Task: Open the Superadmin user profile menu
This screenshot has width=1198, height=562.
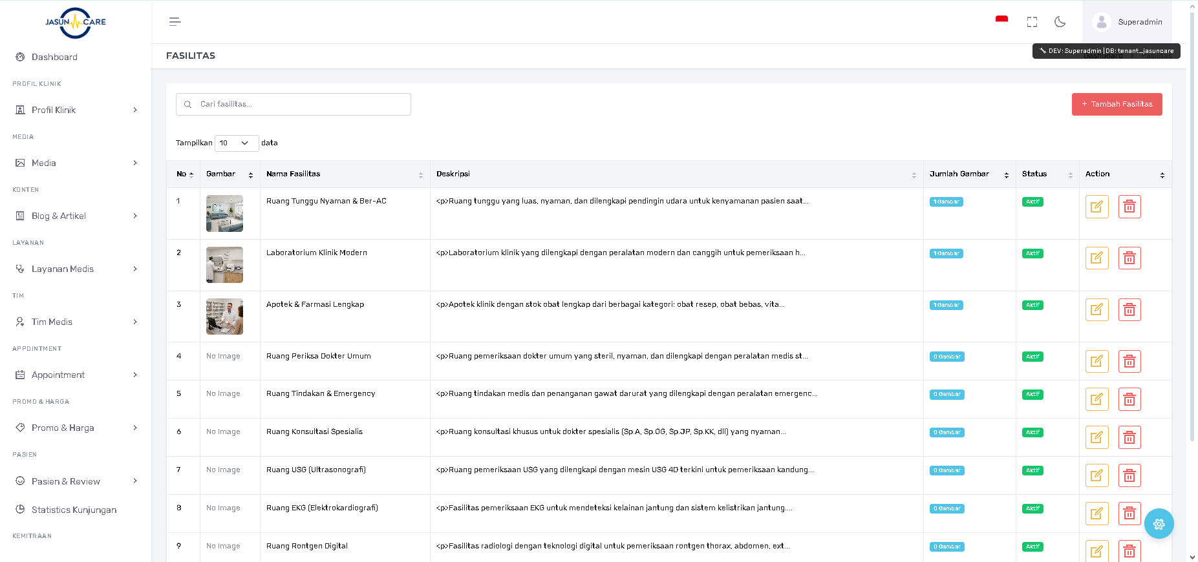Action: pyautogui.click(x=1127, y=22)
